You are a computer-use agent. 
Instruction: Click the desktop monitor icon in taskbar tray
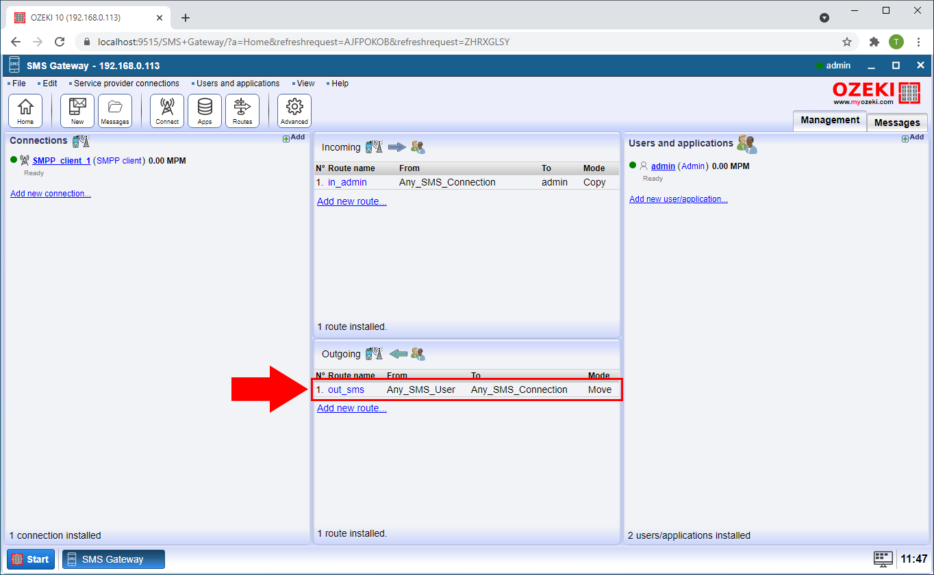[883, 559]
